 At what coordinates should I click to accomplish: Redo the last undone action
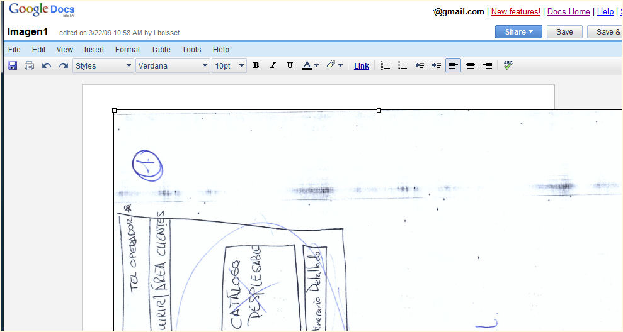point(63,65)
